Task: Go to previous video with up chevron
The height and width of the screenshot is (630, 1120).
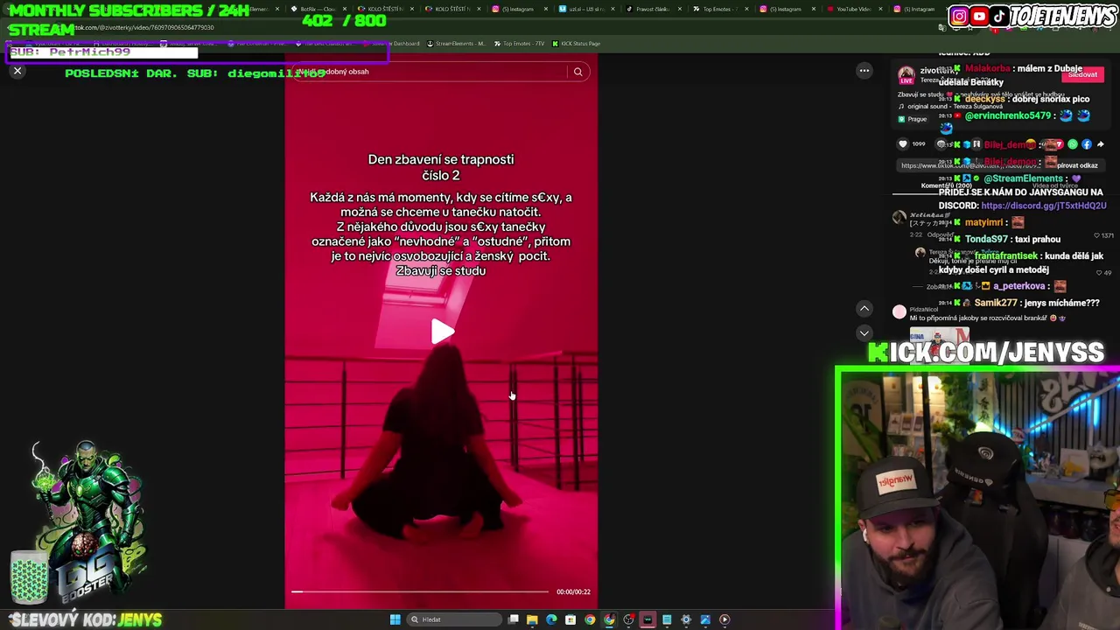Action: pos(864,308)
